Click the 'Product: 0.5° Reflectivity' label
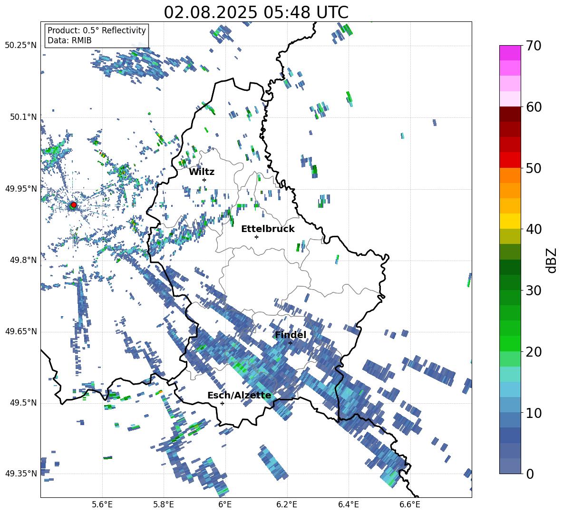 (x=97, y=30)
